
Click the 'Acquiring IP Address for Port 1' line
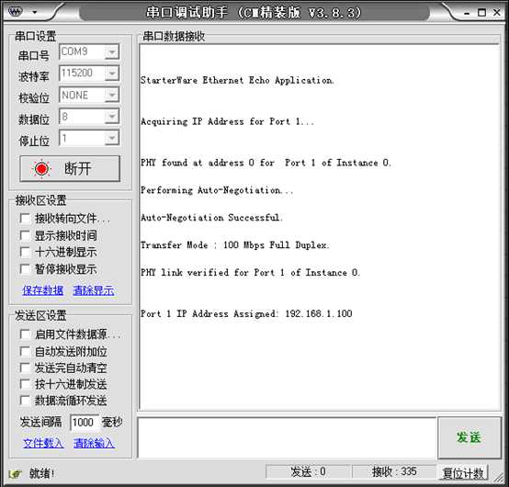227,121
